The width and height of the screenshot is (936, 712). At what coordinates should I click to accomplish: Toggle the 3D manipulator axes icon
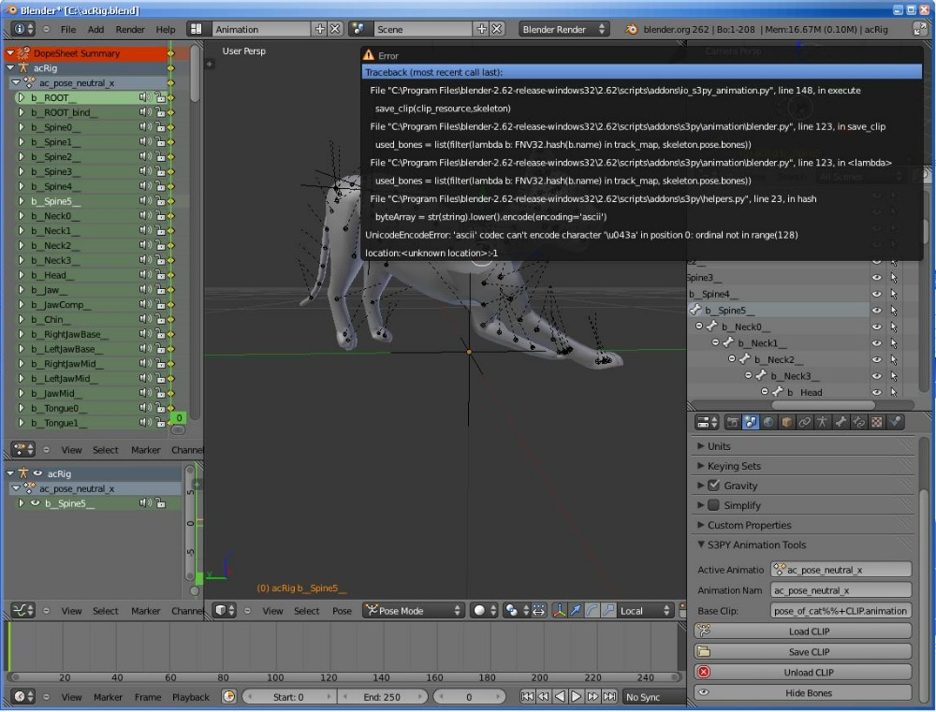pos(560,611)
